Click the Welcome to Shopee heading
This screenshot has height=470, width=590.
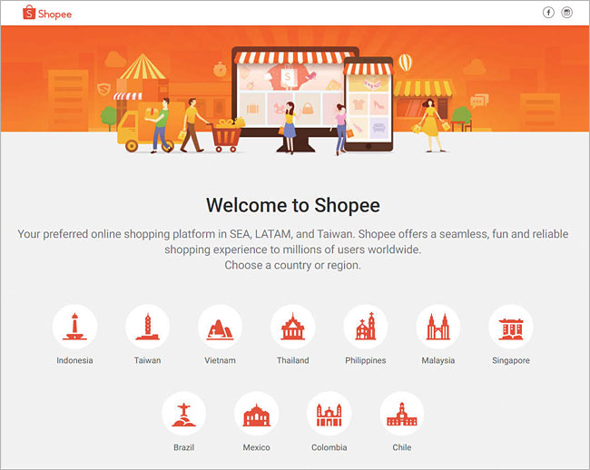pos(293,205)
